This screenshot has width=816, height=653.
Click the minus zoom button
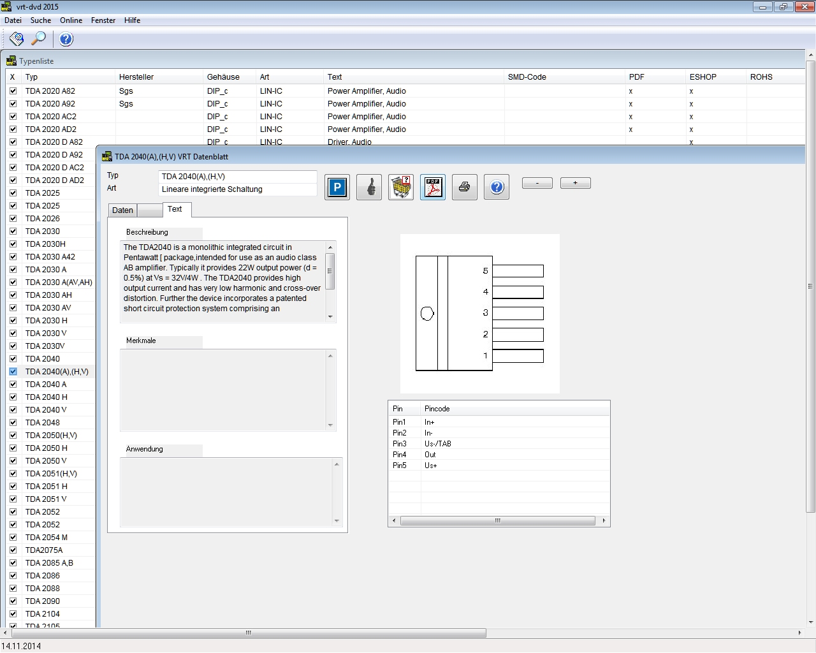coord(537,183)
